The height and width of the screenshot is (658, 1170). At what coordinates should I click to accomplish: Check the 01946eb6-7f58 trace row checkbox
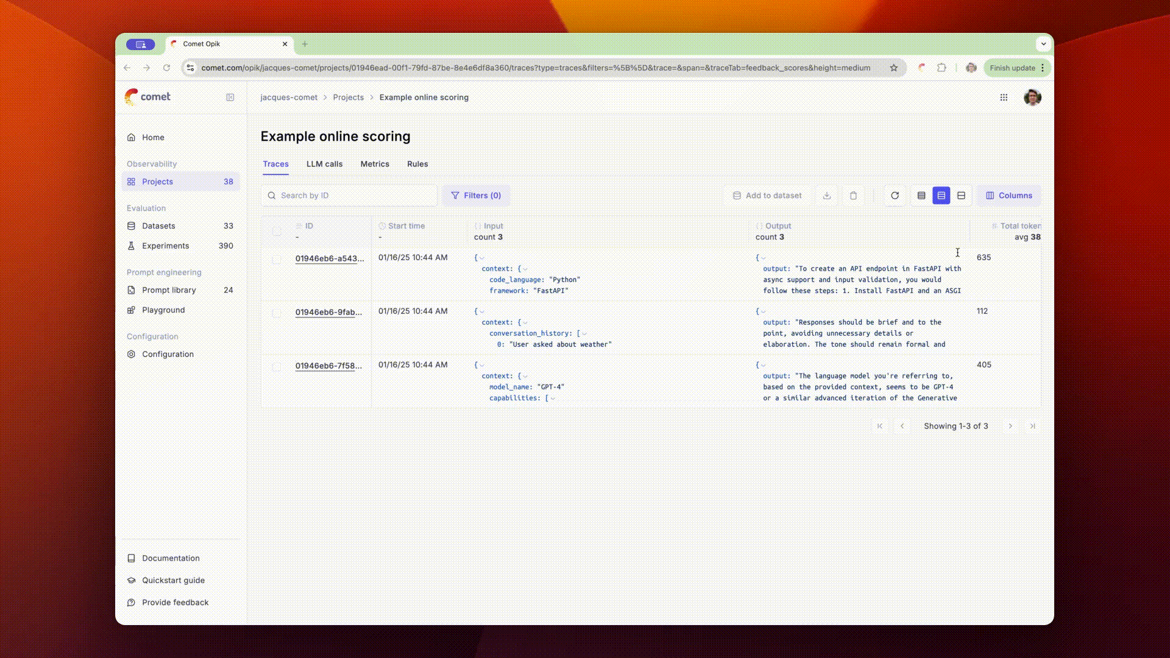[277, 367]
